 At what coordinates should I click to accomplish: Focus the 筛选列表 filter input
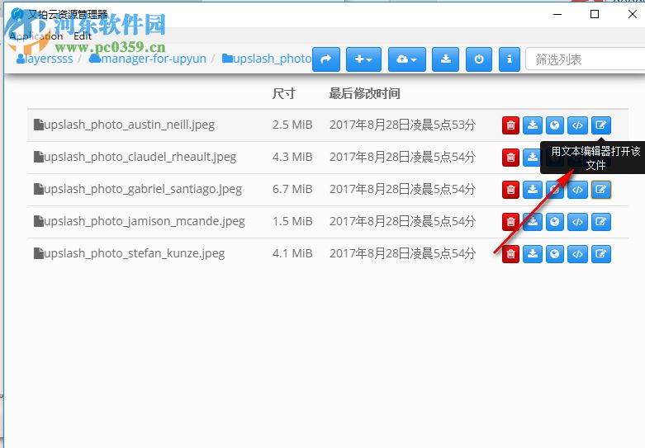point(586,59)
